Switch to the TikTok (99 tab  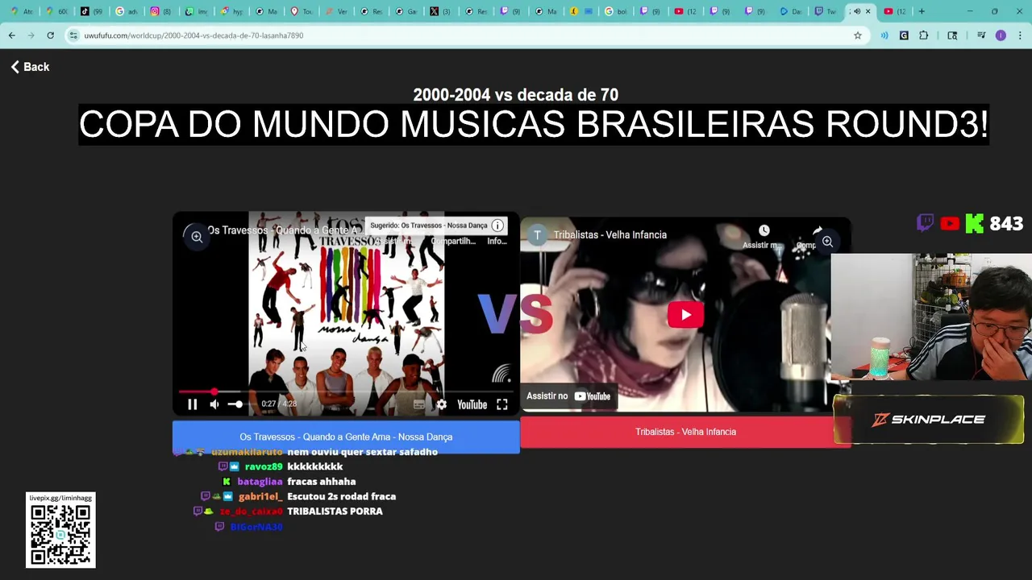pyautogui.click(x=92, y=11)
